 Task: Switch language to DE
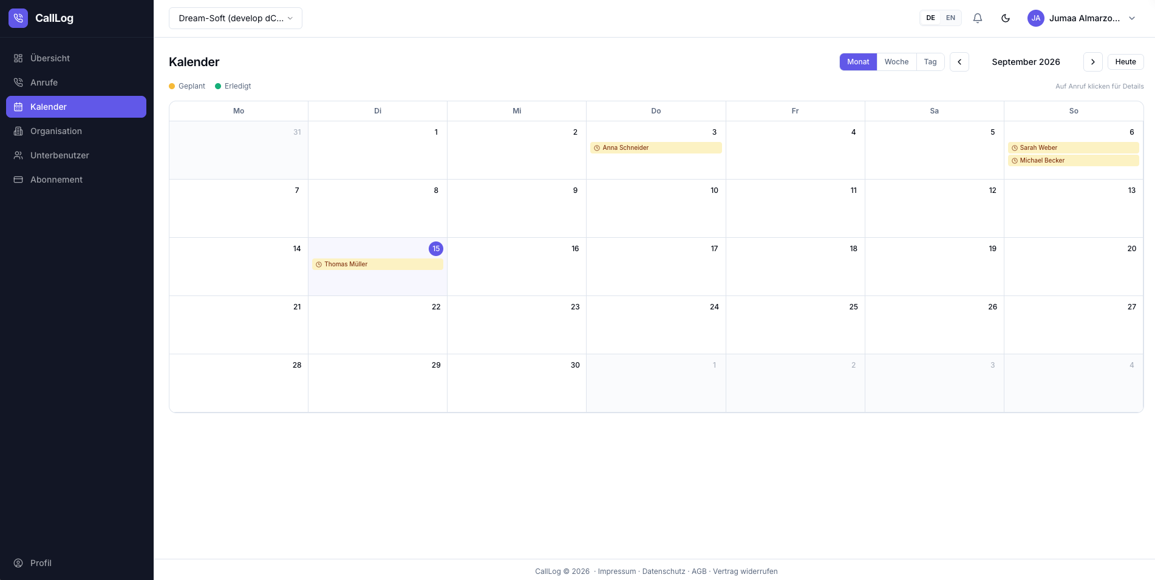[930, 18]
